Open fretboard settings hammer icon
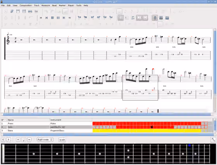 pyautogui.click(x=213, y=140)
